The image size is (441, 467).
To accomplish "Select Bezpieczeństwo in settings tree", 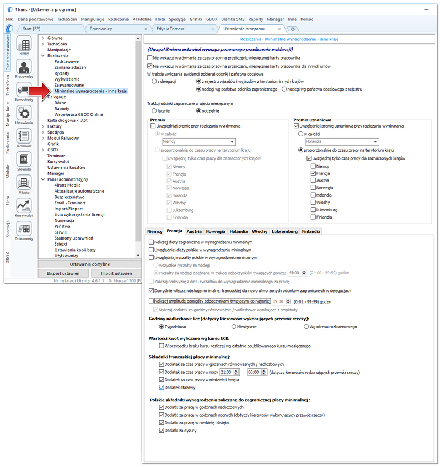I will coord(69,197).
